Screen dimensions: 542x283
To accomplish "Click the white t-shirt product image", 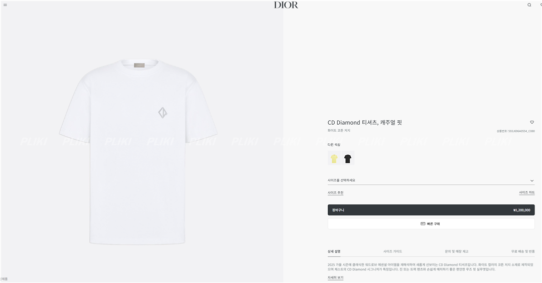I will pos(139,152).
